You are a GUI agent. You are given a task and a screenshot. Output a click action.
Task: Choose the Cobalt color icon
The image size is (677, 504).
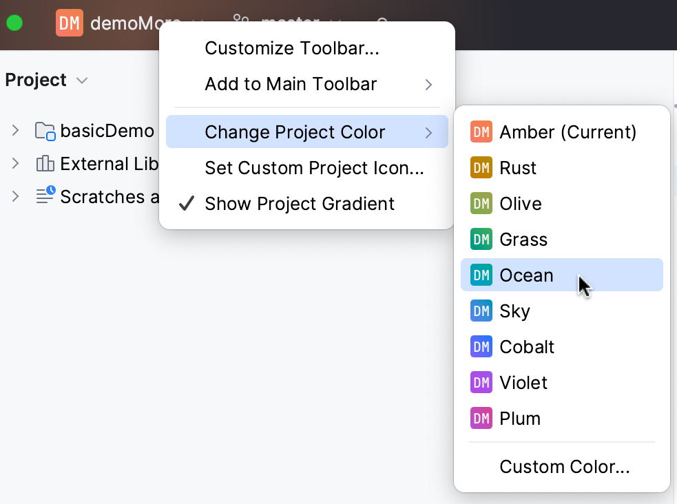(x=481, y=346)
